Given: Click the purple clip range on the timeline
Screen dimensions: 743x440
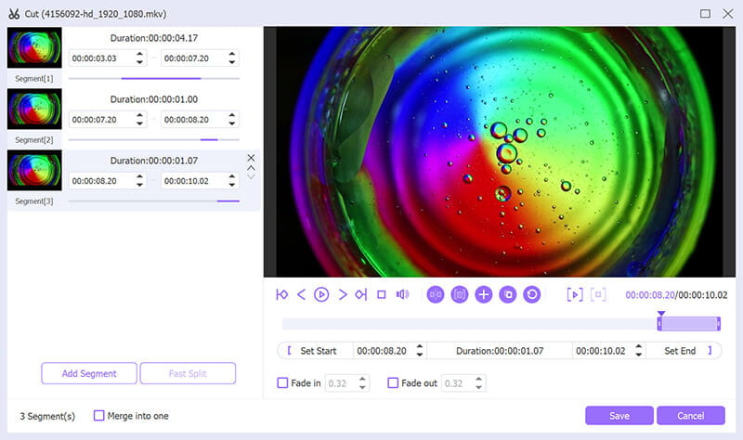Looking at the screenshot, I should [689, 323].
